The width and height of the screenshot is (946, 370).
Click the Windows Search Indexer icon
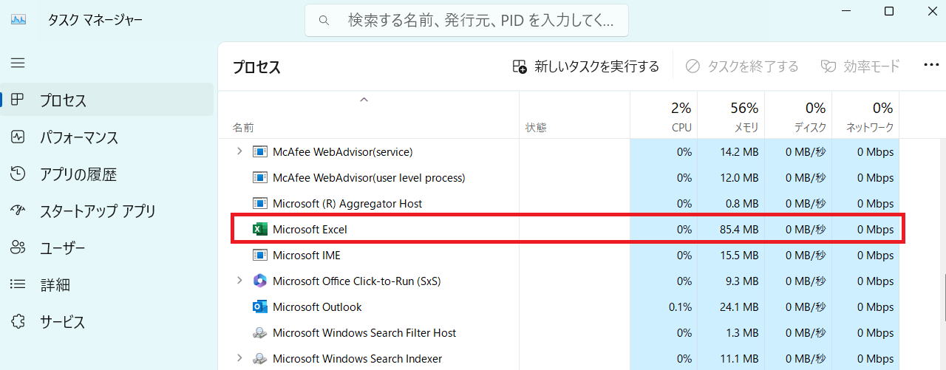[259, 359]
